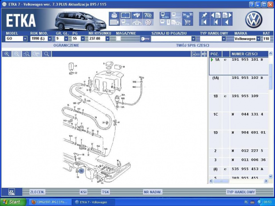275x206 pixels.
Task: Select part row 1B 191 955 109
Action: click(239, 103)
